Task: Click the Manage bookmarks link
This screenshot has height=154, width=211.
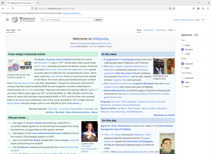Action: pos(72,13)
